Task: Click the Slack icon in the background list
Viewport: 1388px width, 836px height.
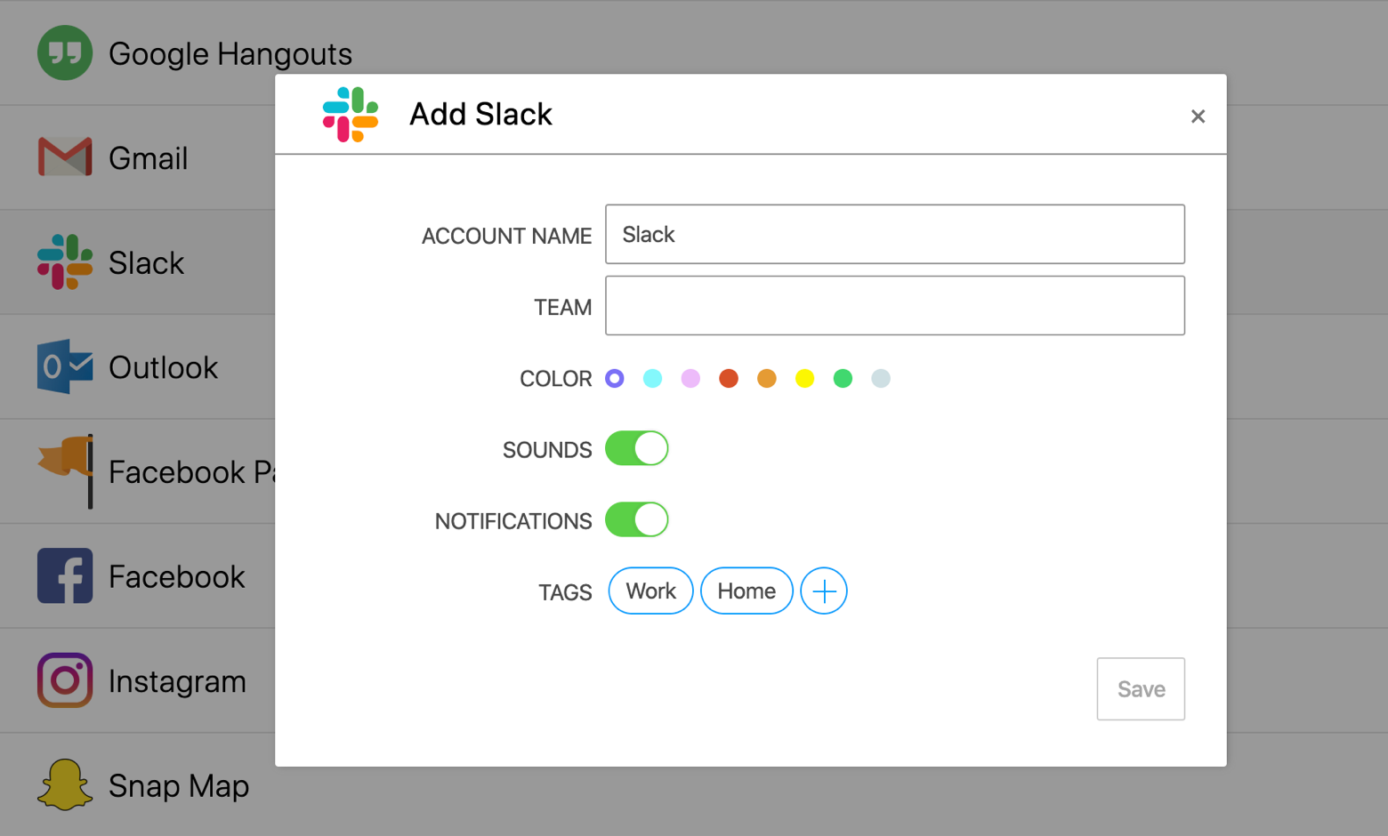Action: (x=65, y=262)
